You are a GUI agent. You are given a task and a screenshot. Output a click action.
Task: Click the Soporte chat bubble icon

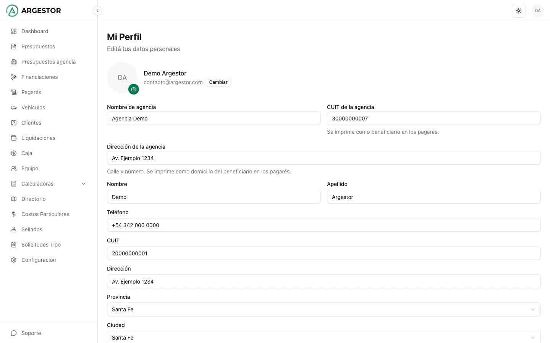coord(14,333)
